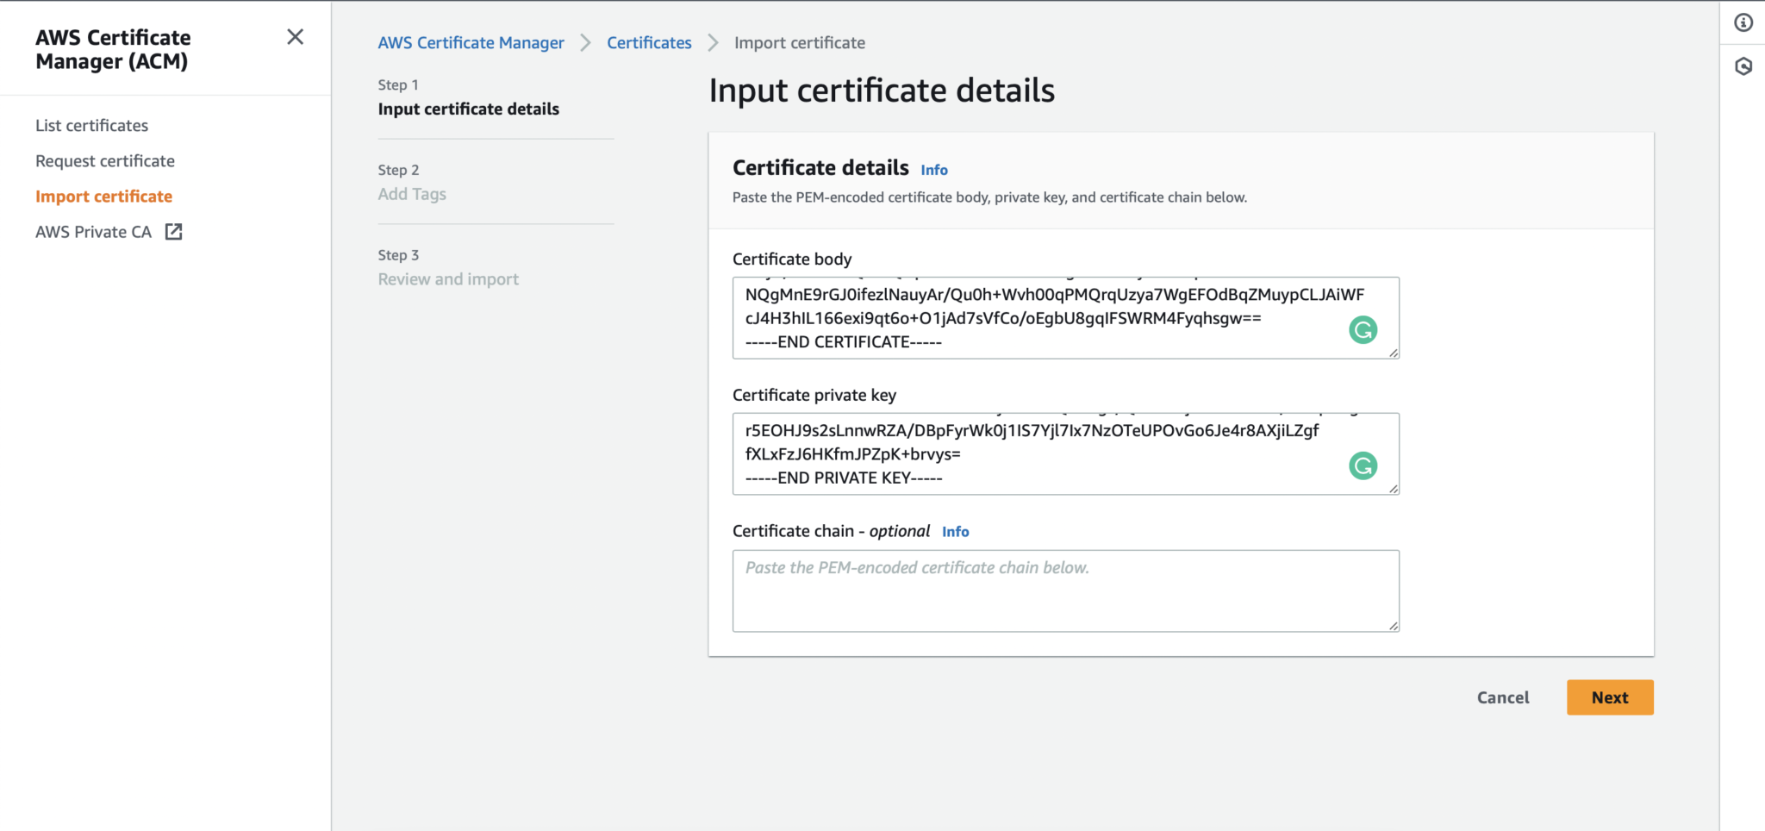Open Step 3 Review and import
This screenshot has width=1765, height=831.
click(447, 278)
